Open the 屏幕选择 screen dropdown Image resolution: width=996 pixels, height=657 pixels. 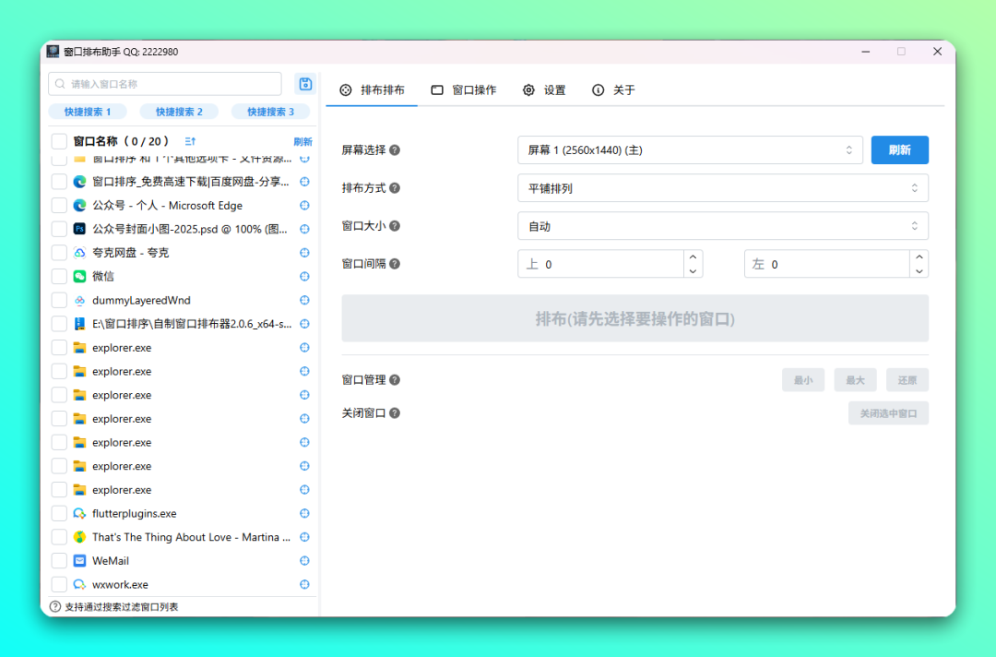pos(690,150)
